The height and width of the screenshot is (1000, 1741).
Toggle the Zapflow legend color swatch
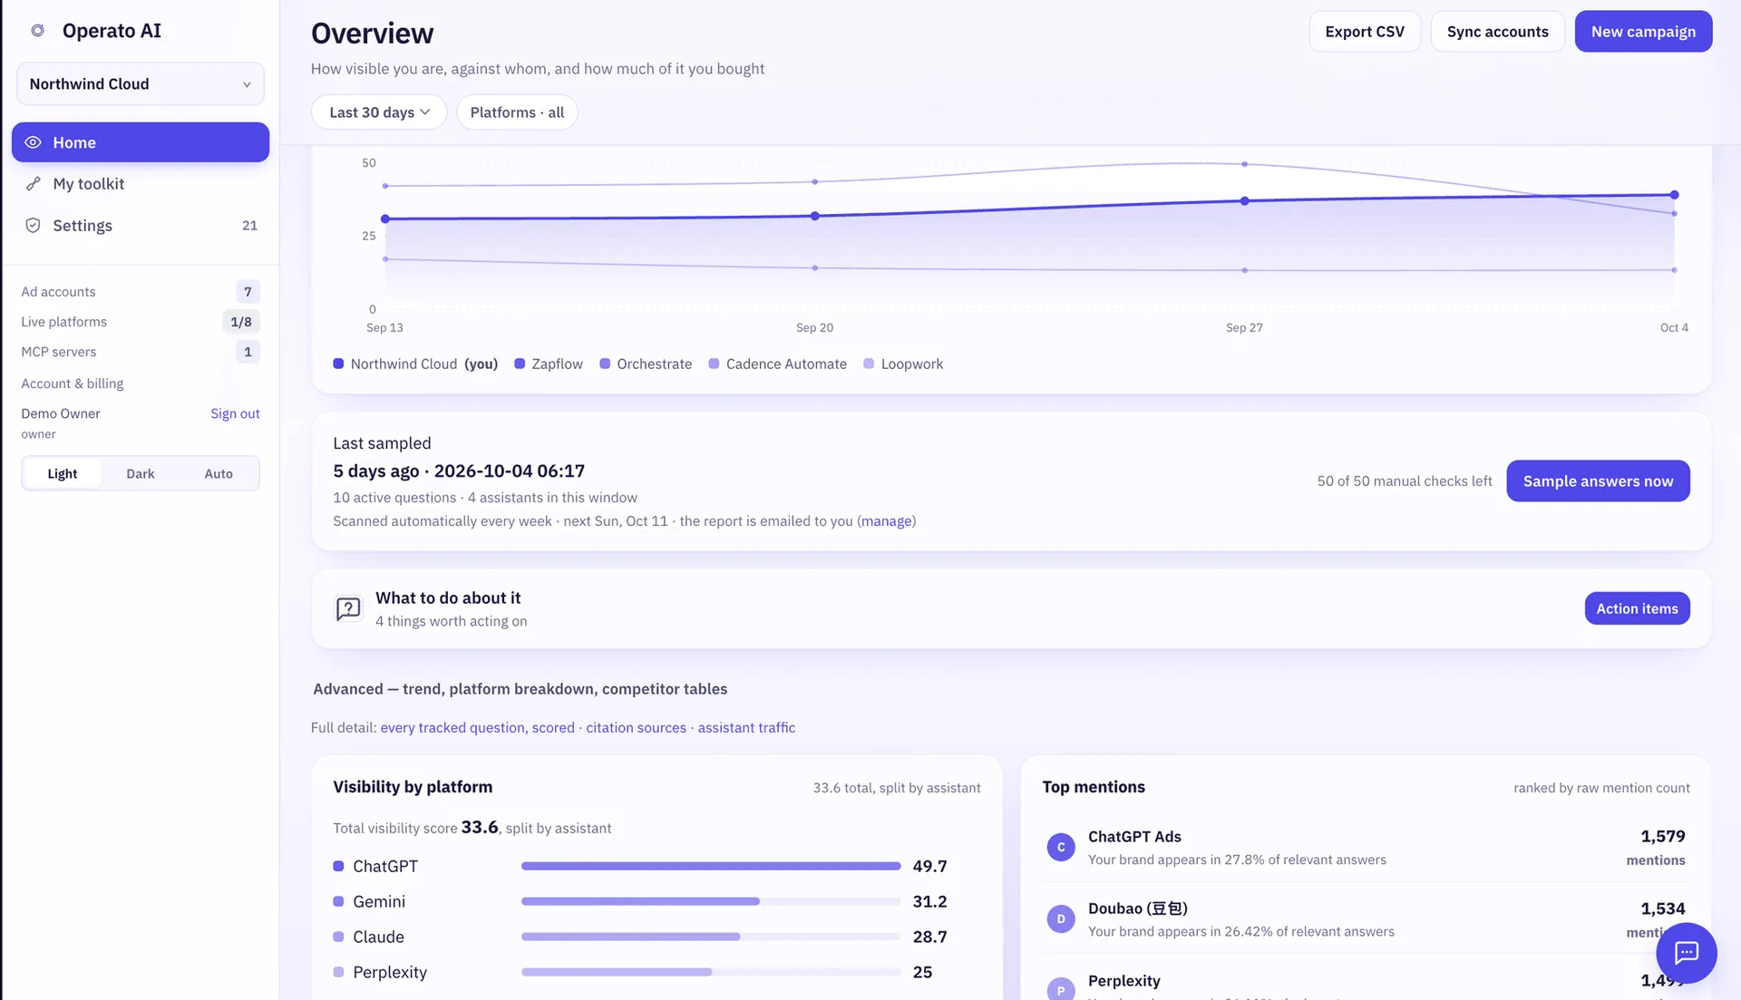click(x=520, y=364)
